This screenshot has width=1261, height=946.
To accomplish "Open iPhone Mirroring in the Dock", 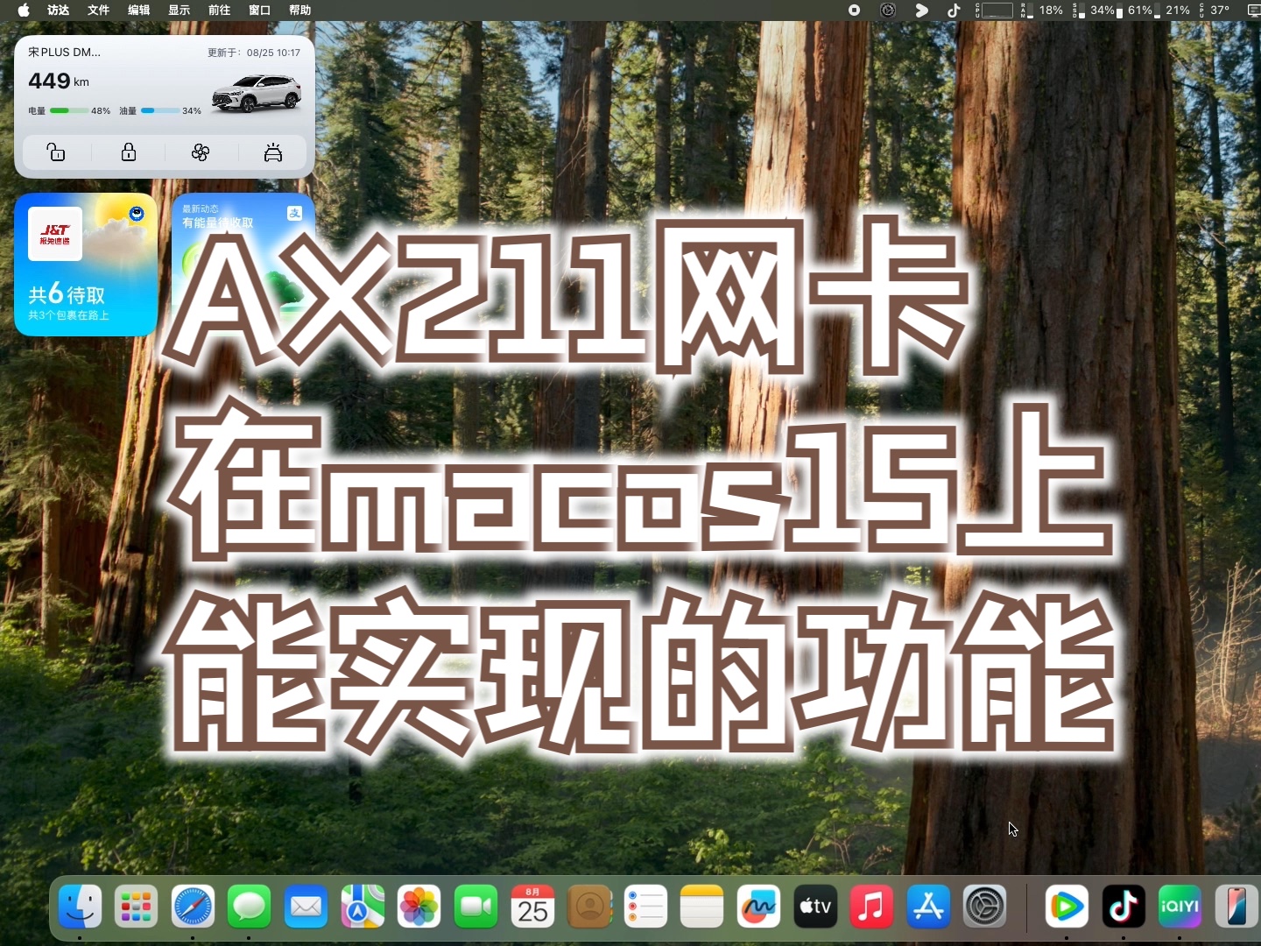I will [1236, 906].
